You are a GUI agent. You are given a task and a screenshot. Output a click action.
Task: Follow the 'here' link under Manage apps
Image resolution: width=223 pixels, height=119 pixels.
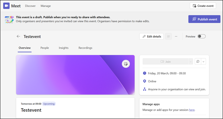coord(192,110)
